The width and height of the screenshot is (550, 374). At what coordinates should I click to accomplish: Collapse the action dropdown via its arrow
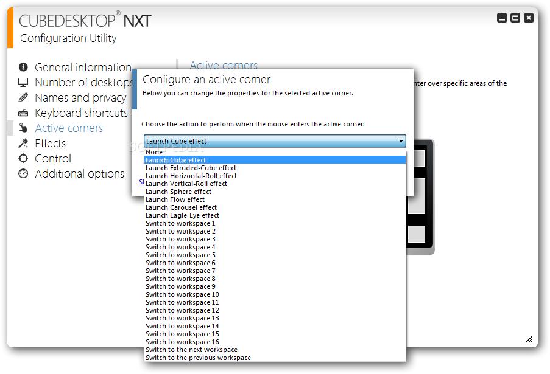[401, 141]
